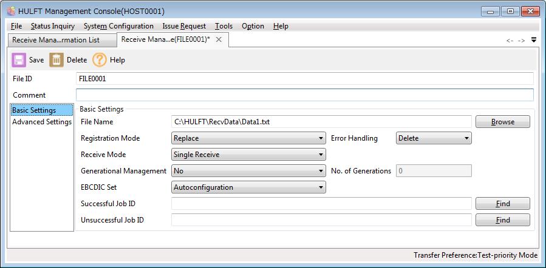Expand the Error Handling dropdown

click(x=434, y=138)
